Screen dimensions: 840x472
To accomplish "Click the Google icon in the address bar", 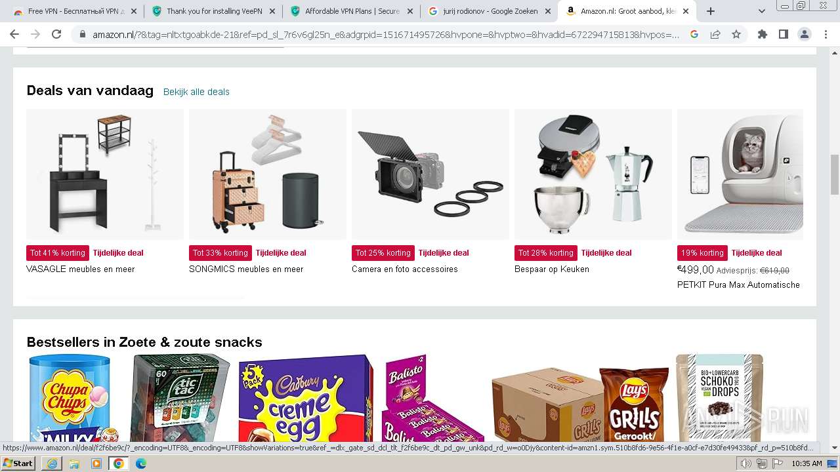I will (694, 34).
